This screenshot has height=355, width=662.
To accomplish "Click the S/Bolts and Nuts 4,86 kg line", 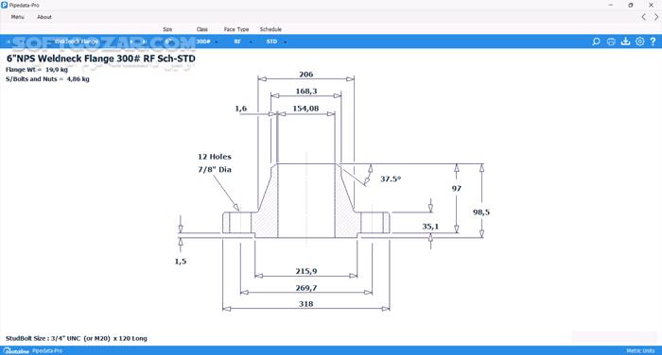I will [x=47, y=79].
